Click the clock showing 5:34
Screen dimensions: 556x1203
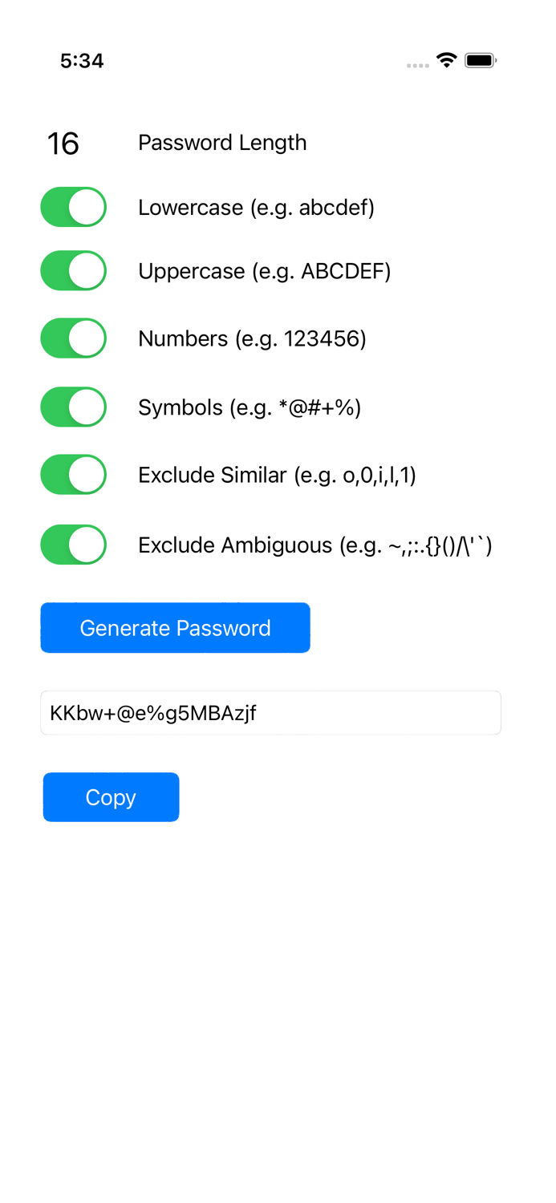[x=82, y=60]
